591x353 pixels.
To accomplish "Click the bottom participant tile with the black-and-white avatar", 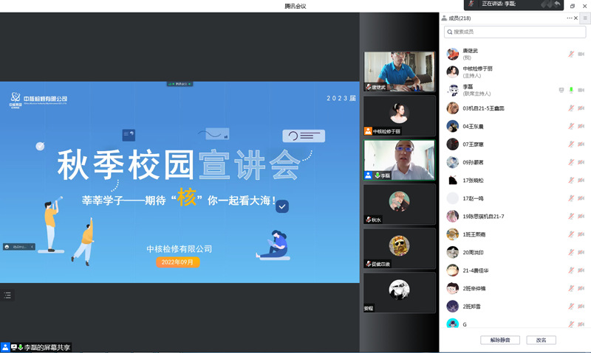I will pos(399,293).
